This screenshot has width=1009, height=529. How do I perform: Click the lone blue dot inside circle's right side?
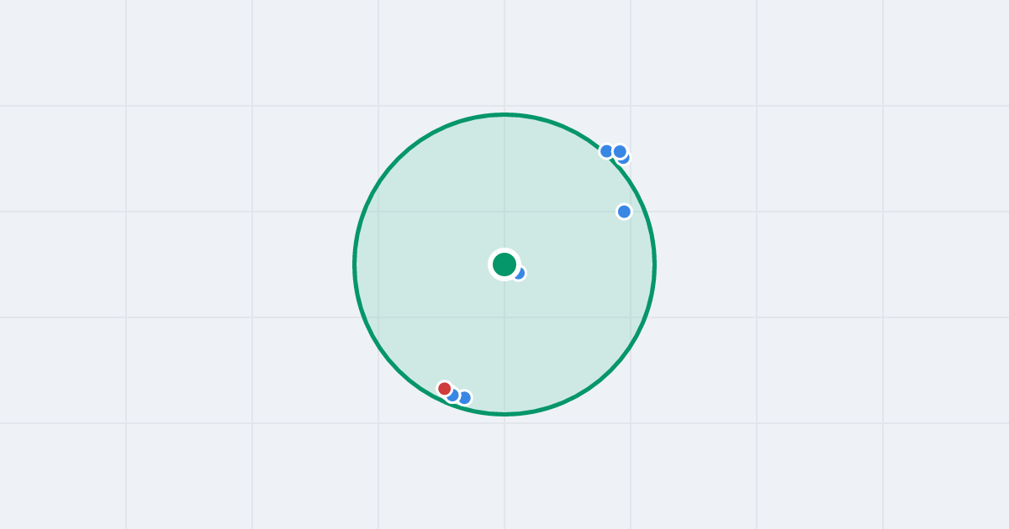coord(624,212)
